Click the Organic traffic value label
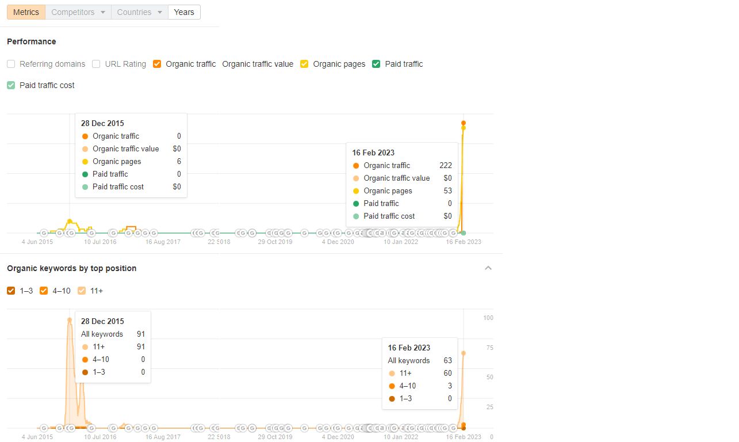Image resolution: width=739 pixels, height=442 pixels. [x=258, y=64]
